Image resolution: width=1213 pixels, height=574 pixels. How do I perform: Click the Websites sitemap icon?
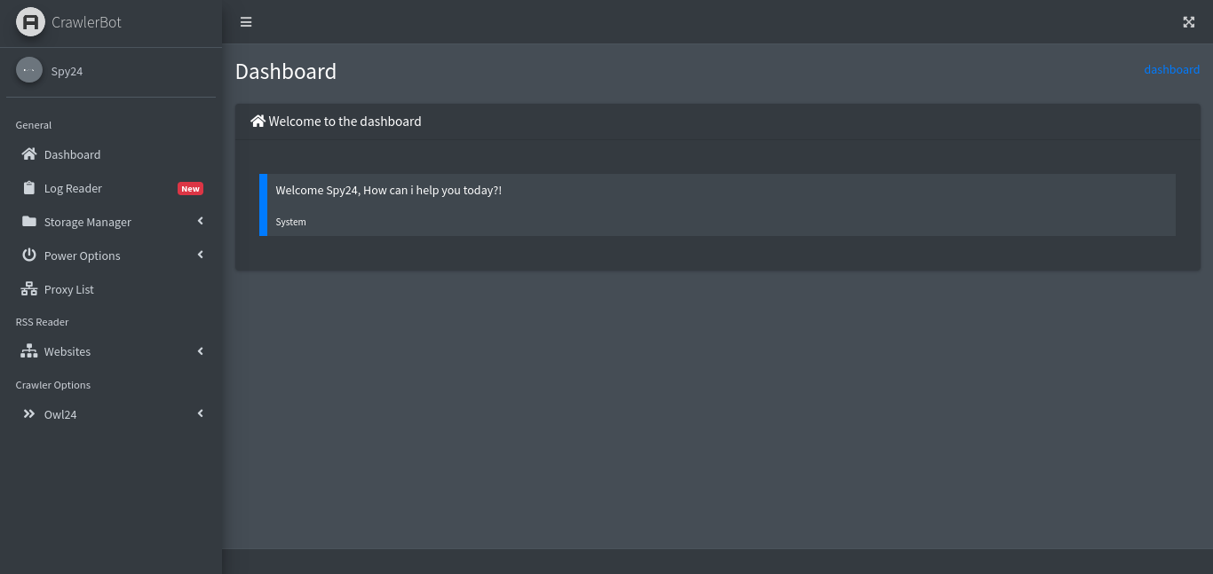[29, 351]
